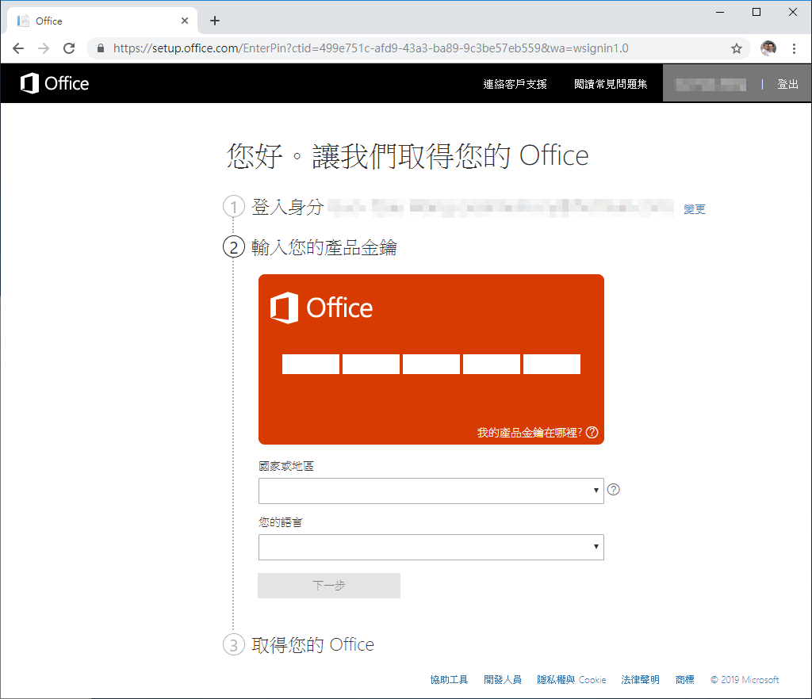
Task: Click the help circle next to the country dropdown
Action: [x=613, y=490]
